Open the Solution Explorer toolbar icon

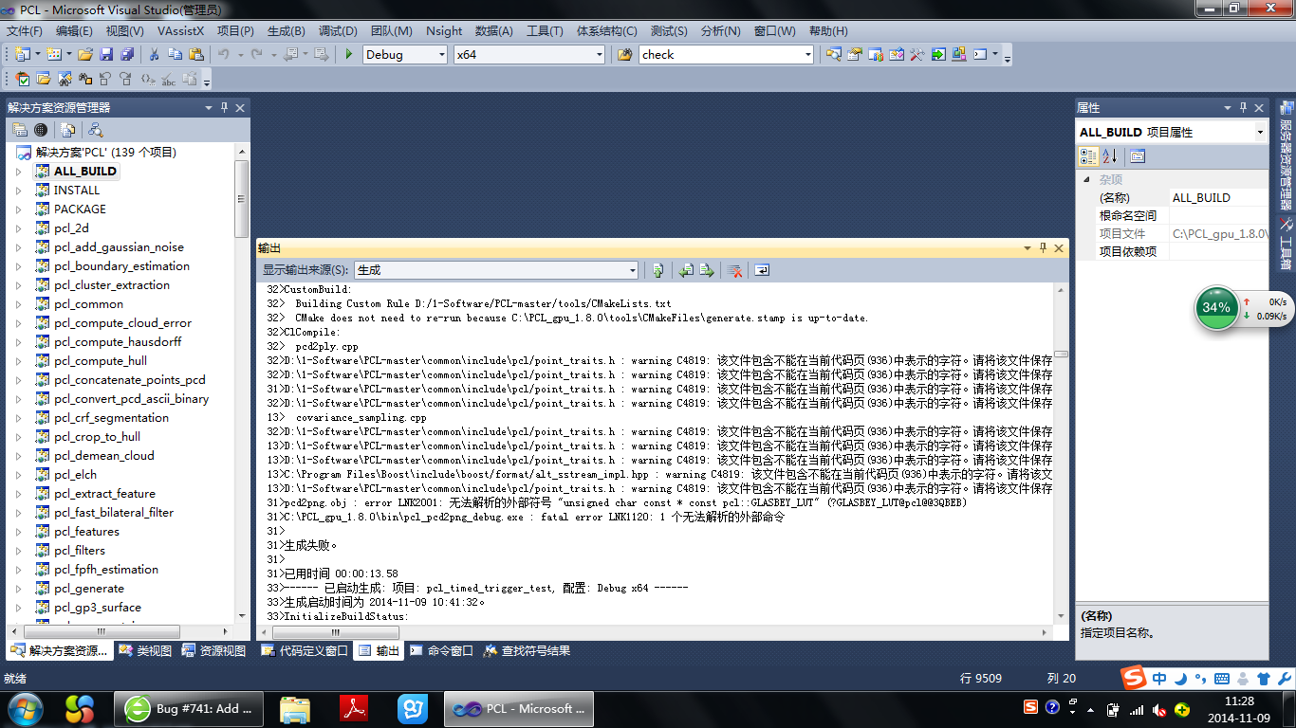point(834,54)
